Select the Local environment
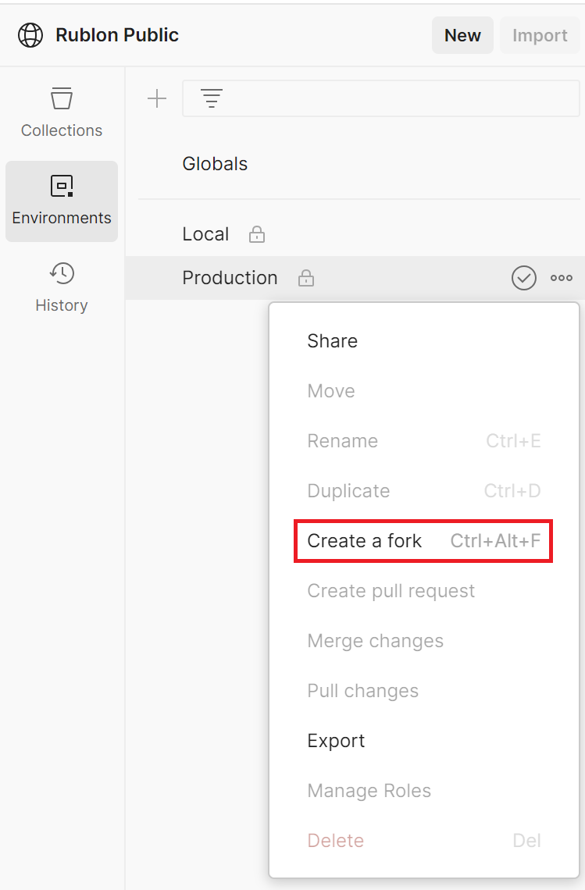The width and height of the screenshot is (585, 890). click(205, 234)
